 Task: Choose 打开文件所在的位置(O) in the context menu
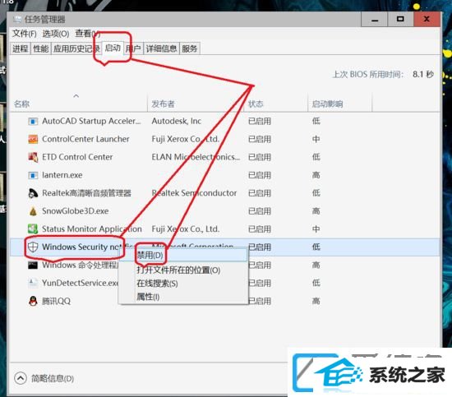178,270
